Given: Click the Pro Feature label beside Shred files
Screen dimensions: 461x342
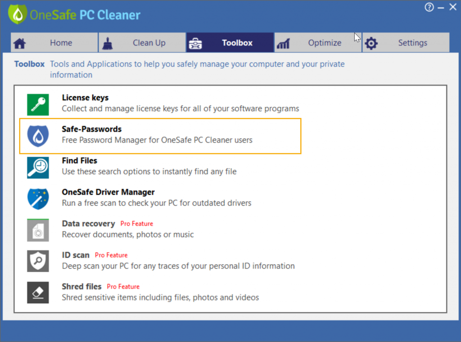Looking at the screenshot, I should click(x=123, y=287).
